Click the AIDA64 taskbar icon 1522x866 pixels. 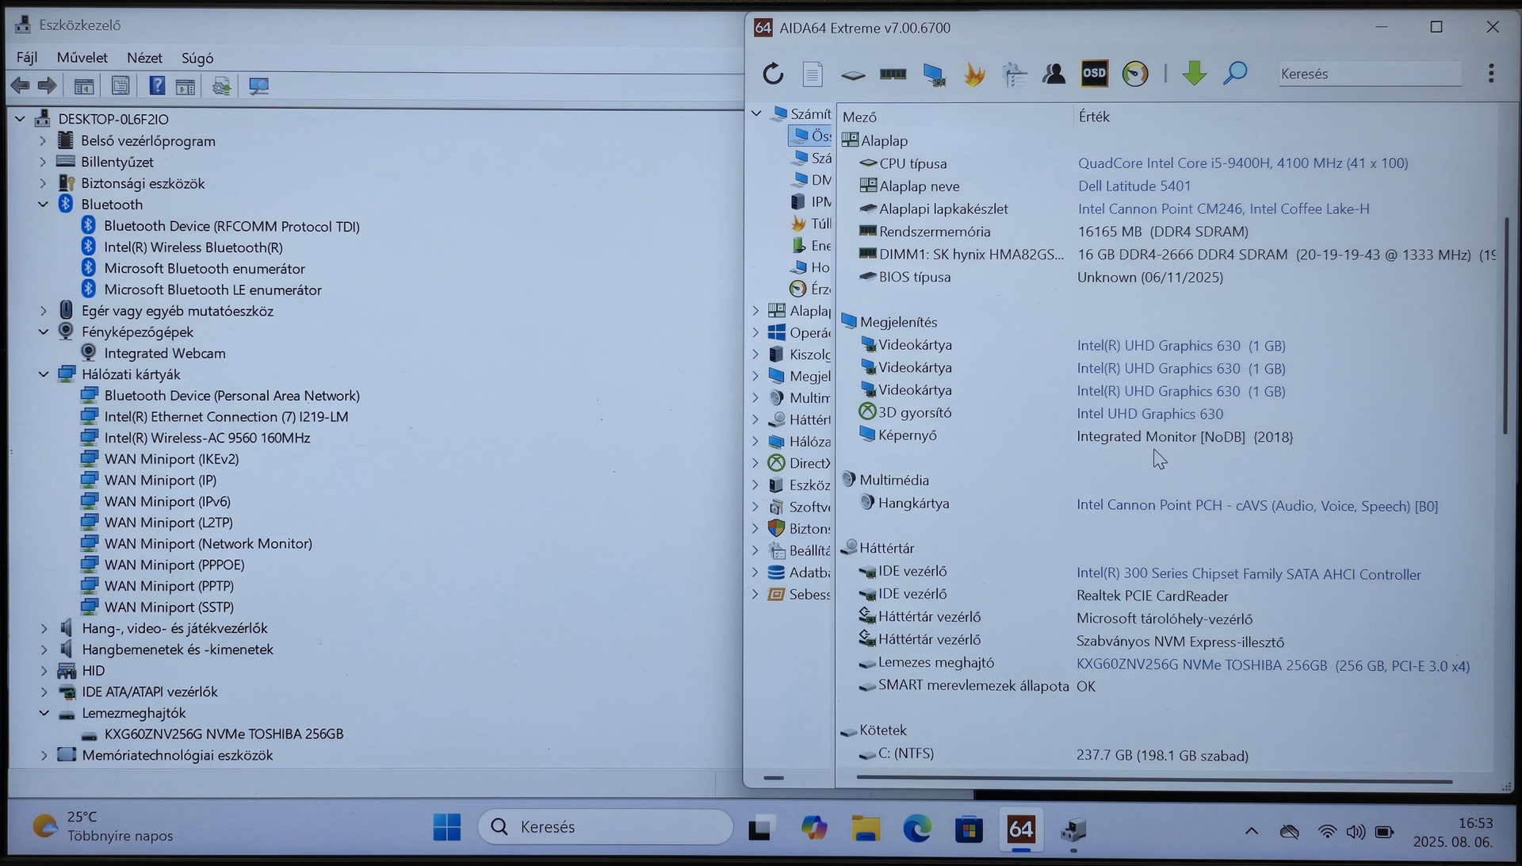[x=1020, y=830]
